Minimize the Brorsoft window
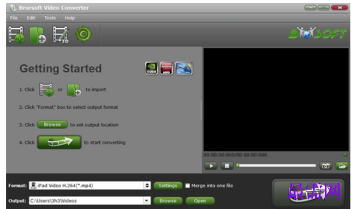This screenshot has height=209, width=351. pyautogui.click(x=311, y=7)
